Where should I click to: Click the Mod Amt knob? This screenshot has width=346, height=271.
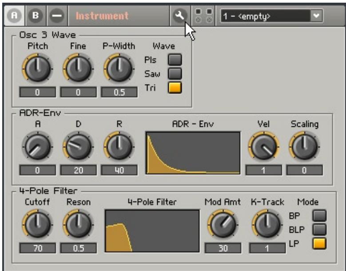[x=223, y=224]
